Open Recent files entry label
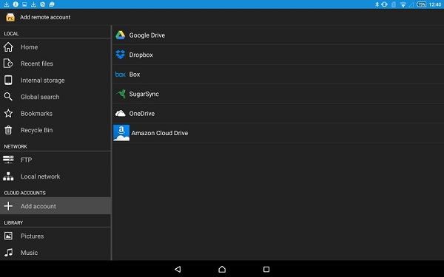 click(x=37, y=64)
